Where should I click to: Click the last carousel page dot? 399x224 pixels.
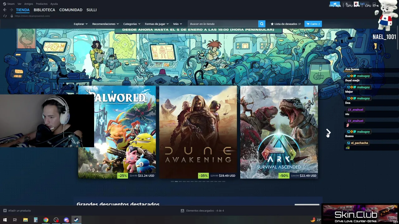coord(224,181)
